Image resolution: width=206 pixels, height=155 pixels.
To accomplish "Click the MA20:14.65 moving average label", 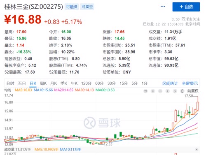I will point(64,90).
